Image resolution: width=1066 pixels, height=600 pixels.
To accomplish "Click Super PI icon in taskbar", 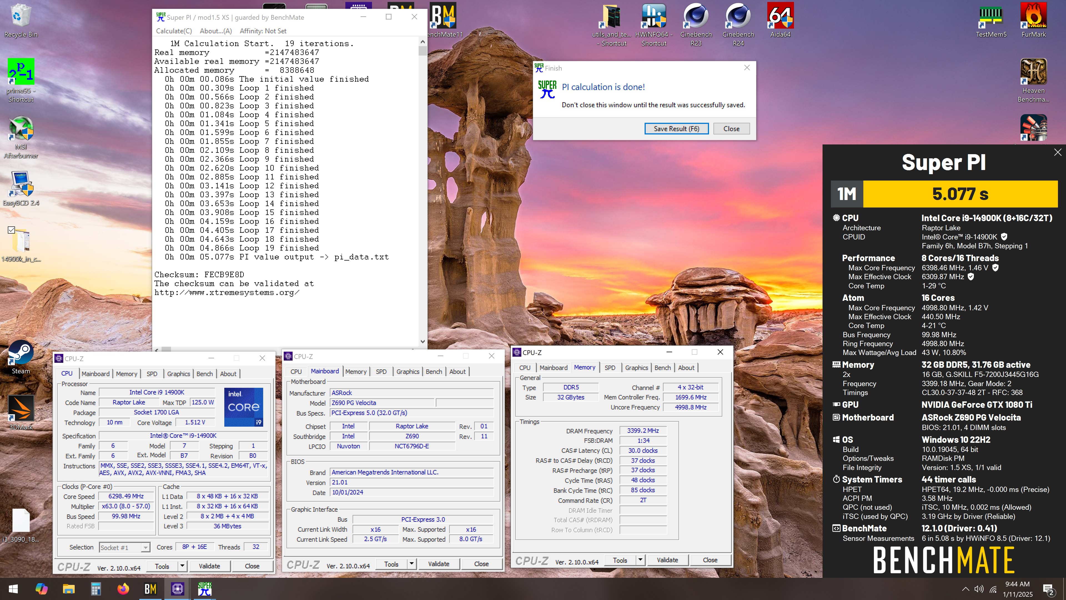I will (204, 588).
